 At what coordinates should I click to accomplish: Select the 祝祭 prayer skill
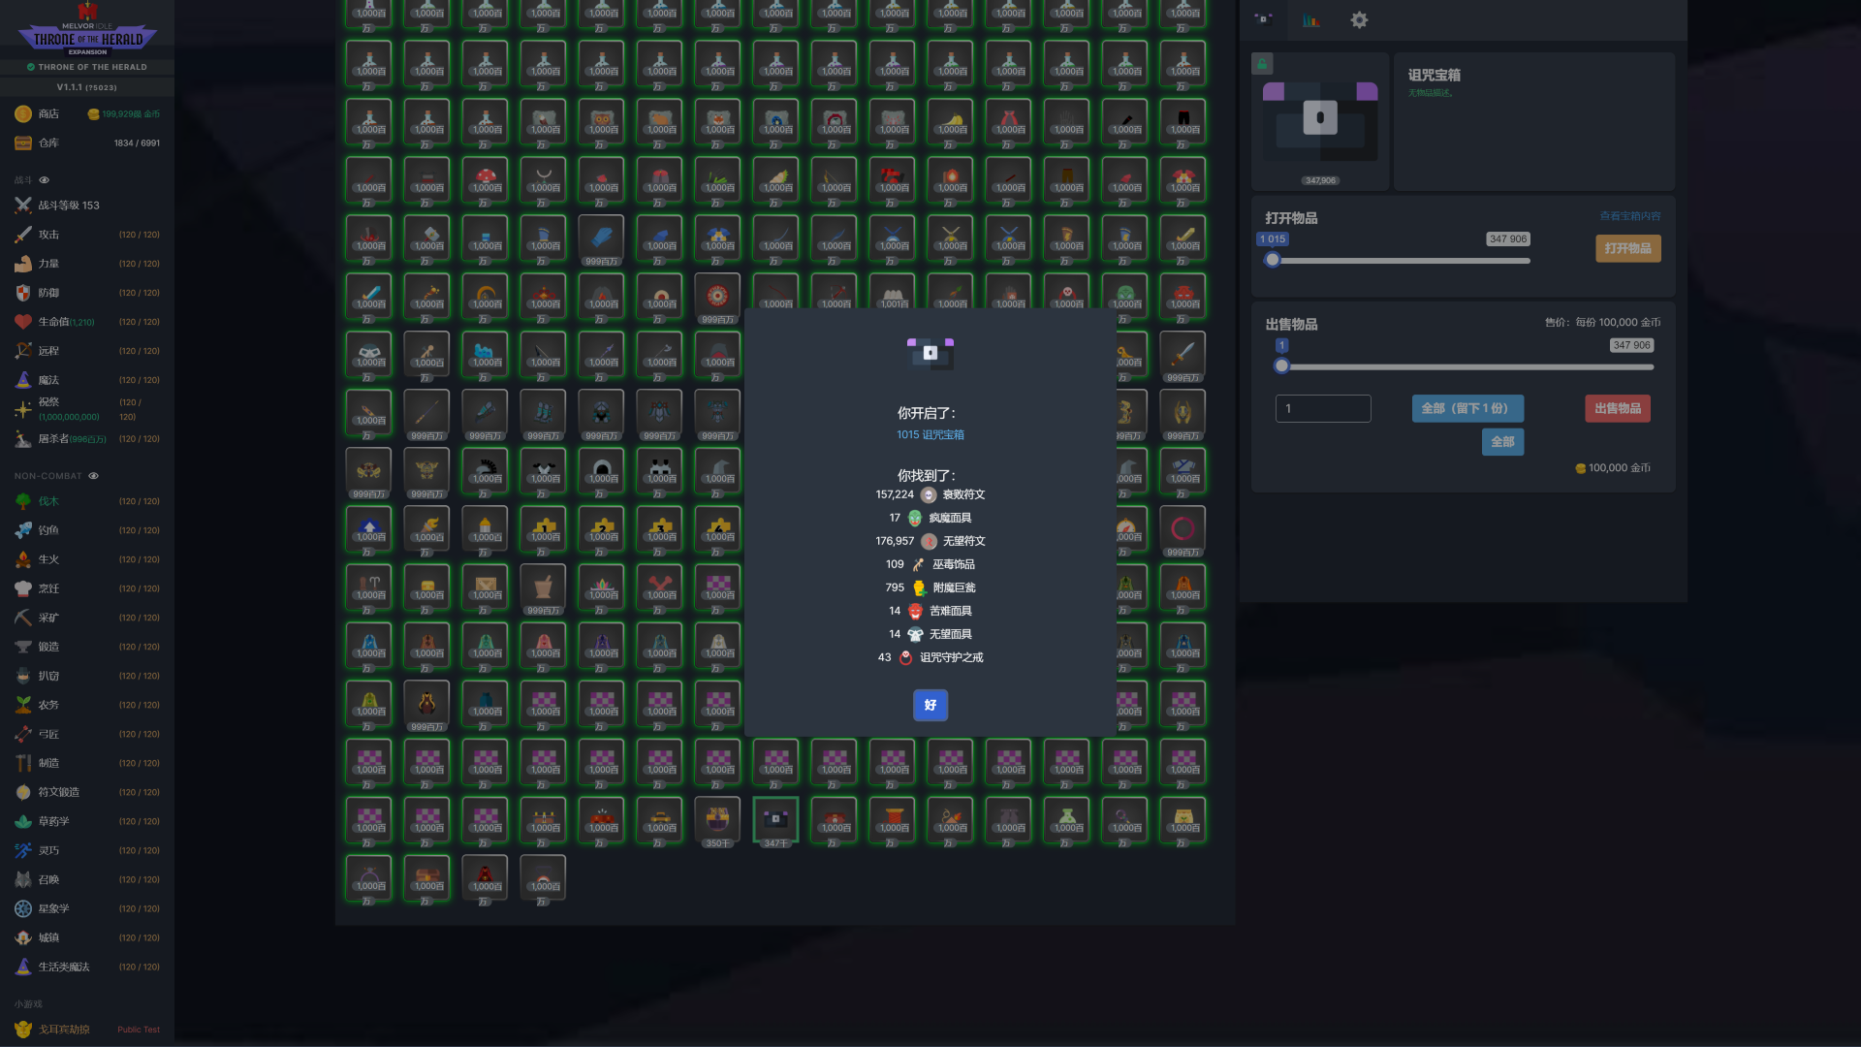(87, 409)
